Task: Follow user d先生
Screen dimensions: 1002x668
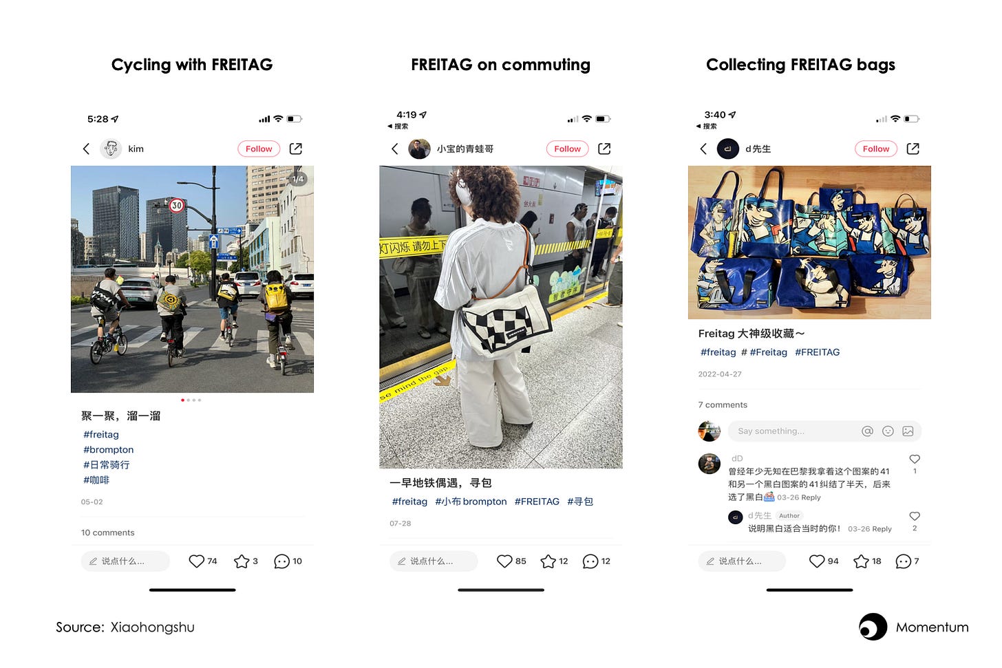Action: click(876, 149)
